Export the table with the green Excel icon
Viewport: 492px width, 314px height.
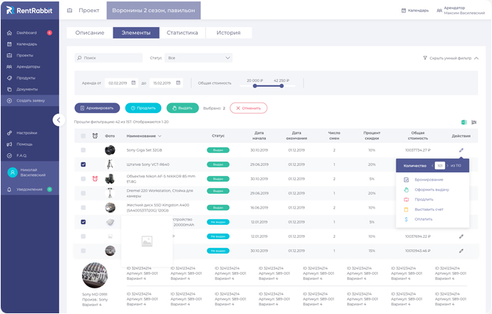(x=464, y=122)
